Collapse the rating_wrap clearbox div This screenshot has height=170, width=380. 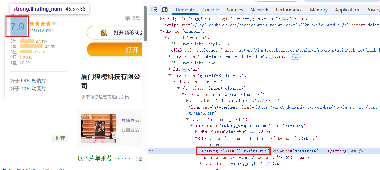[192, 126]
